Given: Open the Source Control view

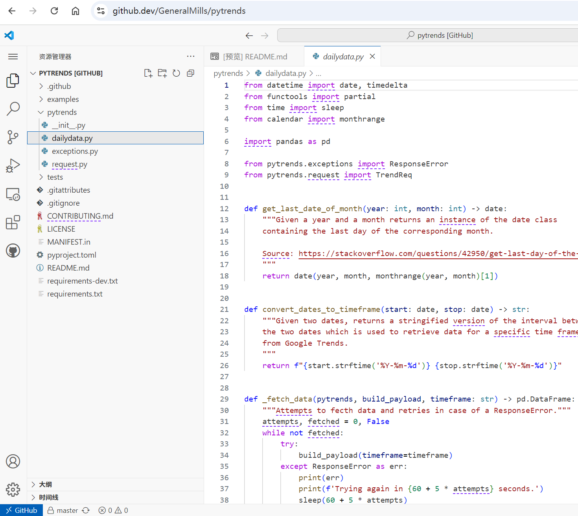Looking at the screenshot, I should click(13, 137).
